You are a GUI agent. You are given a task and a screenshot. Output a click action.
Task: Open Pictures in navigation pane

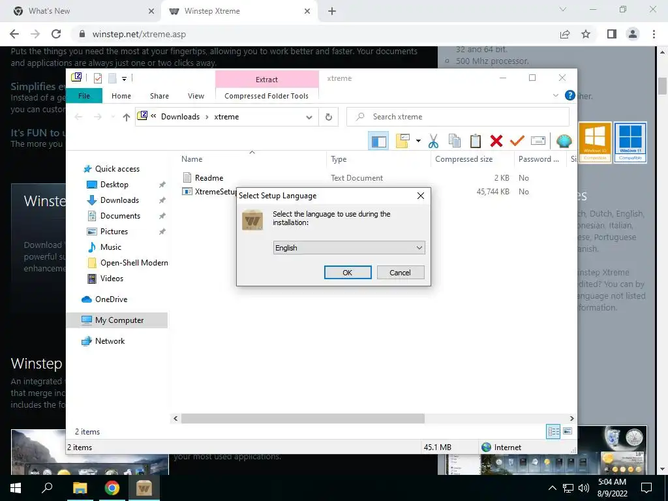point(114,232)
